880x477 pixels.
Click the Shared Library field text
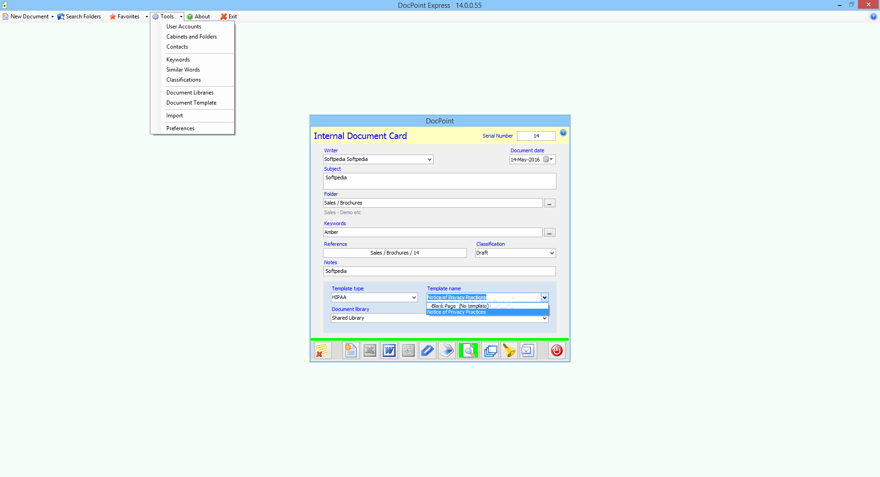(348, 318)
